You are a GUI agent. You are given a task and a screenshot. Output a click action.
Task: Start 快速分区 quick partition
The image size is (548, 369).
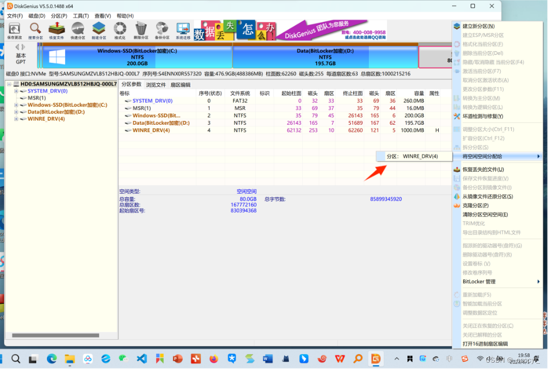click(x=78, y=31)
